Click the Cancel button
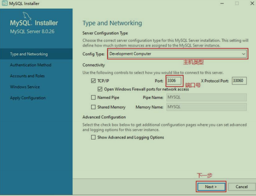The image size is (256, 196). tap(241, 187)
